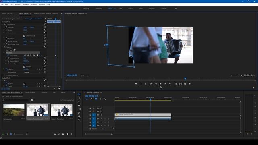Viewport: 258px width, 145px height.
Task: Switch to the Audio workspace
Action: 141,8
